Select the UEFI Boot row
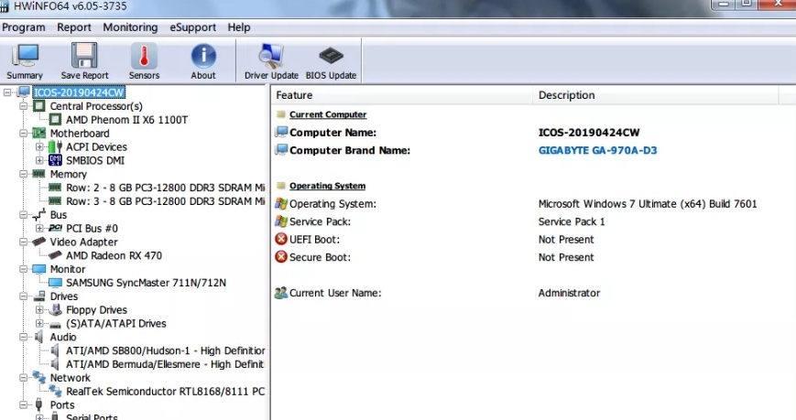Viewport: 796px width, 420px height. 321,240
